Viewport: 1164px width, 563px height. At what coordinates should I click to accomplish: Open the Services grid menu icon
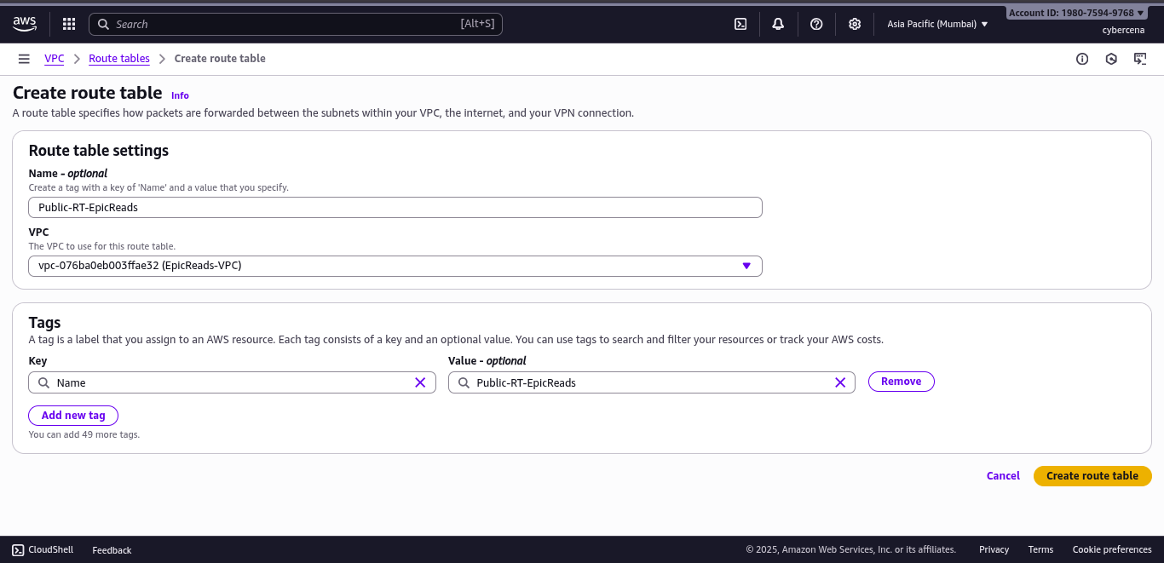coord(69,24)
